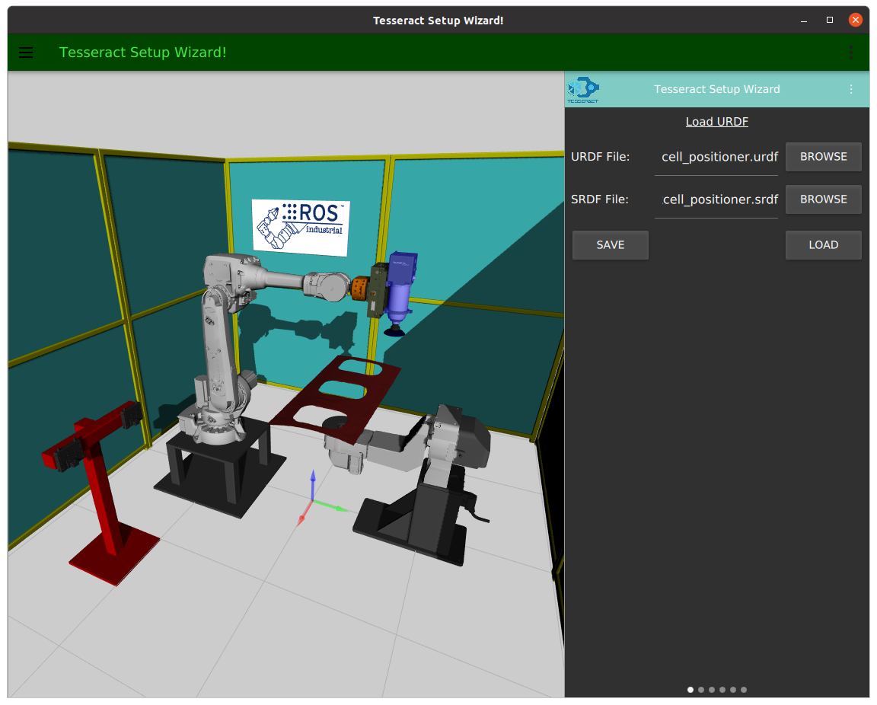Select the last wizard page dot
The height and width of the screenshot is (705, 877).
[x=744, y=690]
